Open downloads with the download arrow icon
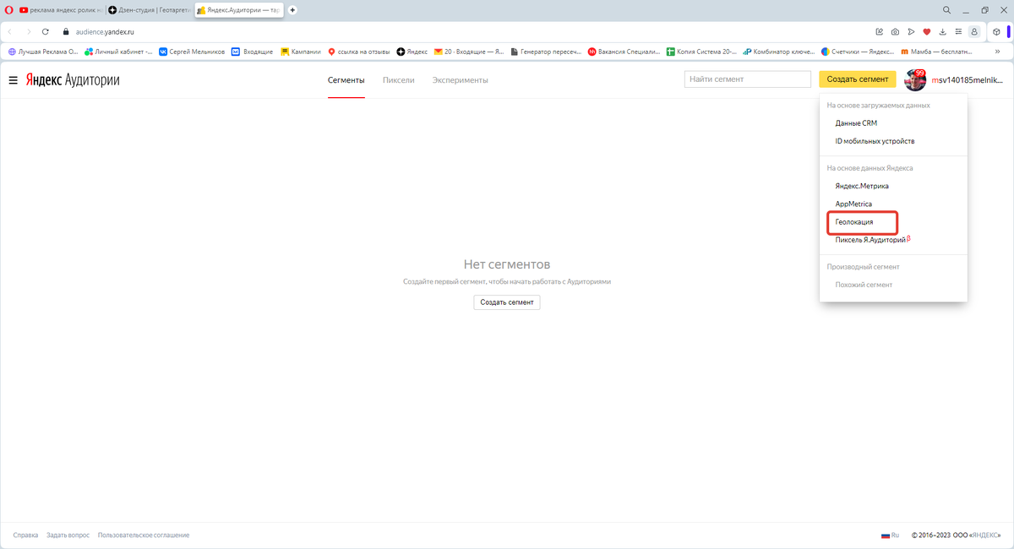This screenshot has width=1014, height=549. point(942,31)
